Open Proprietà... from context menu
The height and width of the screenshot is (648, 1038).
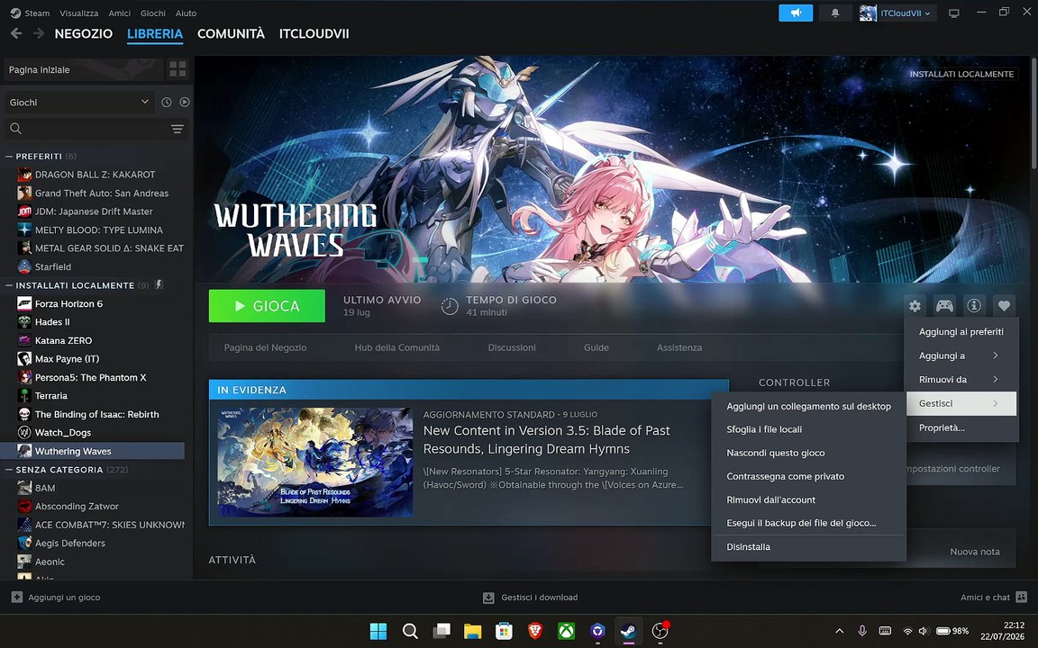coord(961,427)
